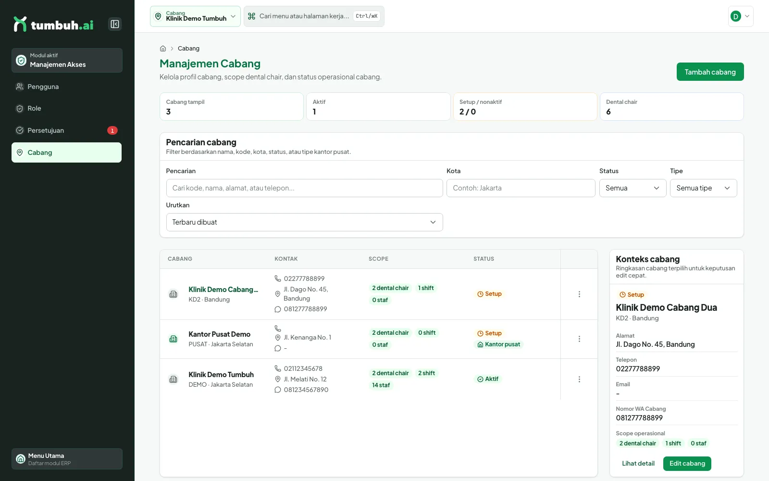Open Klinik Demo Cabang branch link
This screenshot has width=769, height=481.
(x=223, y=290)
